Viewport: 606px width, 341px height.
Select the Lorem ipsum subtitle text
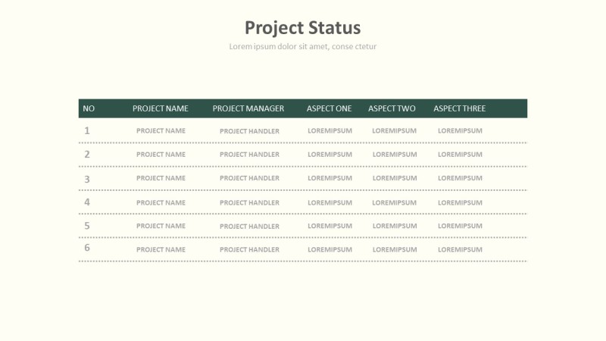pyautogui.click(x=302, y=47)
